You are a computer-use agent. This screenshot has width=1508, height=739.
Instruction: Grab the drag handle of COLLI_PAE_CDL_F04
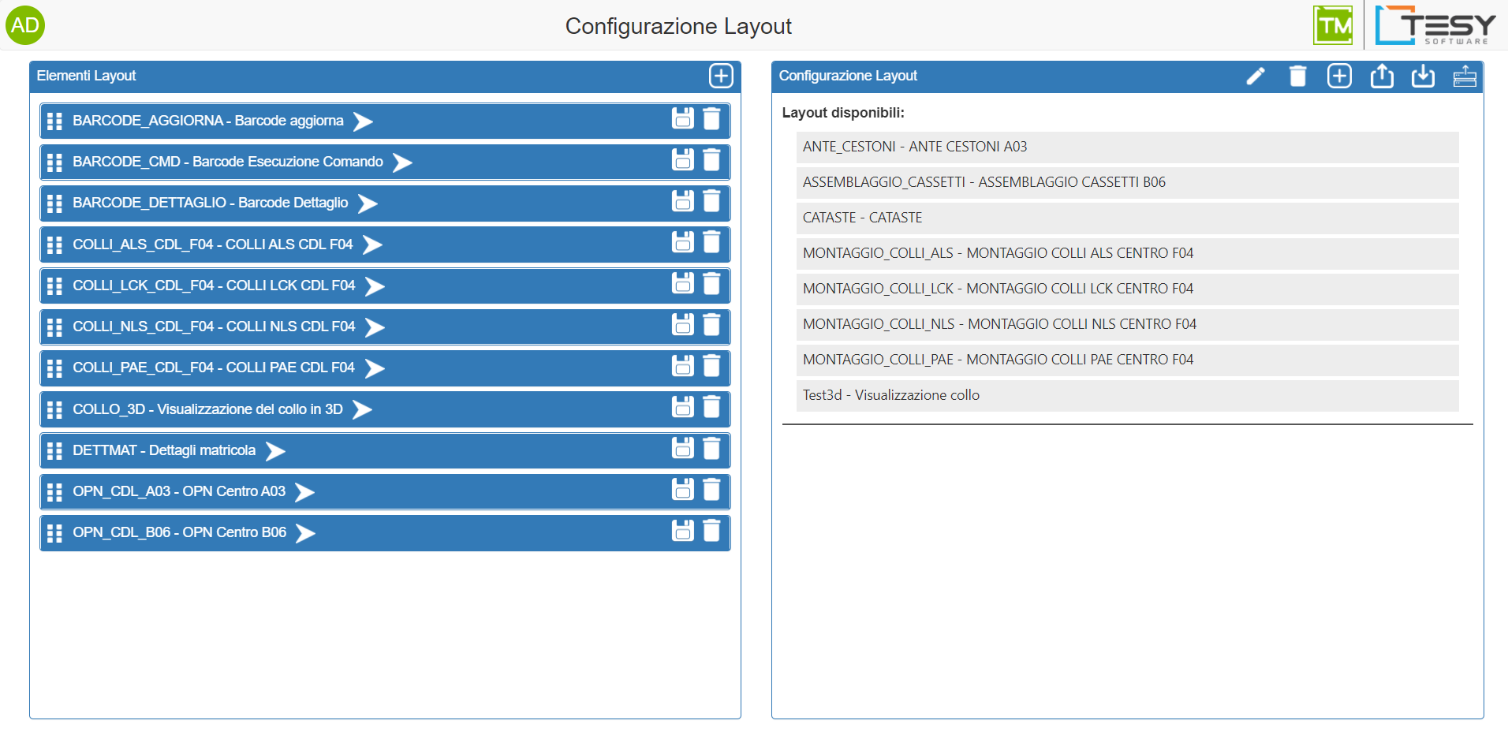(54, 368)
